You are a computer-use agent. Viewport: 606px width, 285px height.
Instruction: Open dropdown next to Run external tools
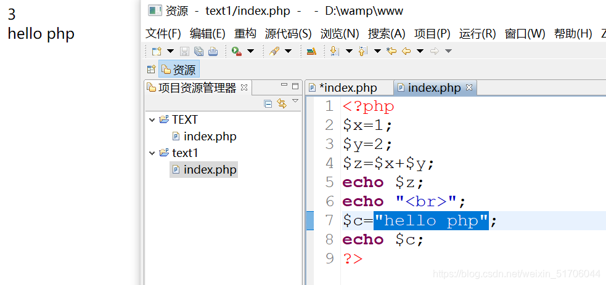pos(250,51)
